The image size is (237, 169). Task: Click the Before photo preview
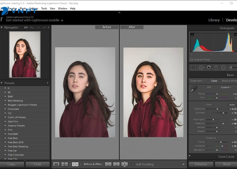(85, 92)
